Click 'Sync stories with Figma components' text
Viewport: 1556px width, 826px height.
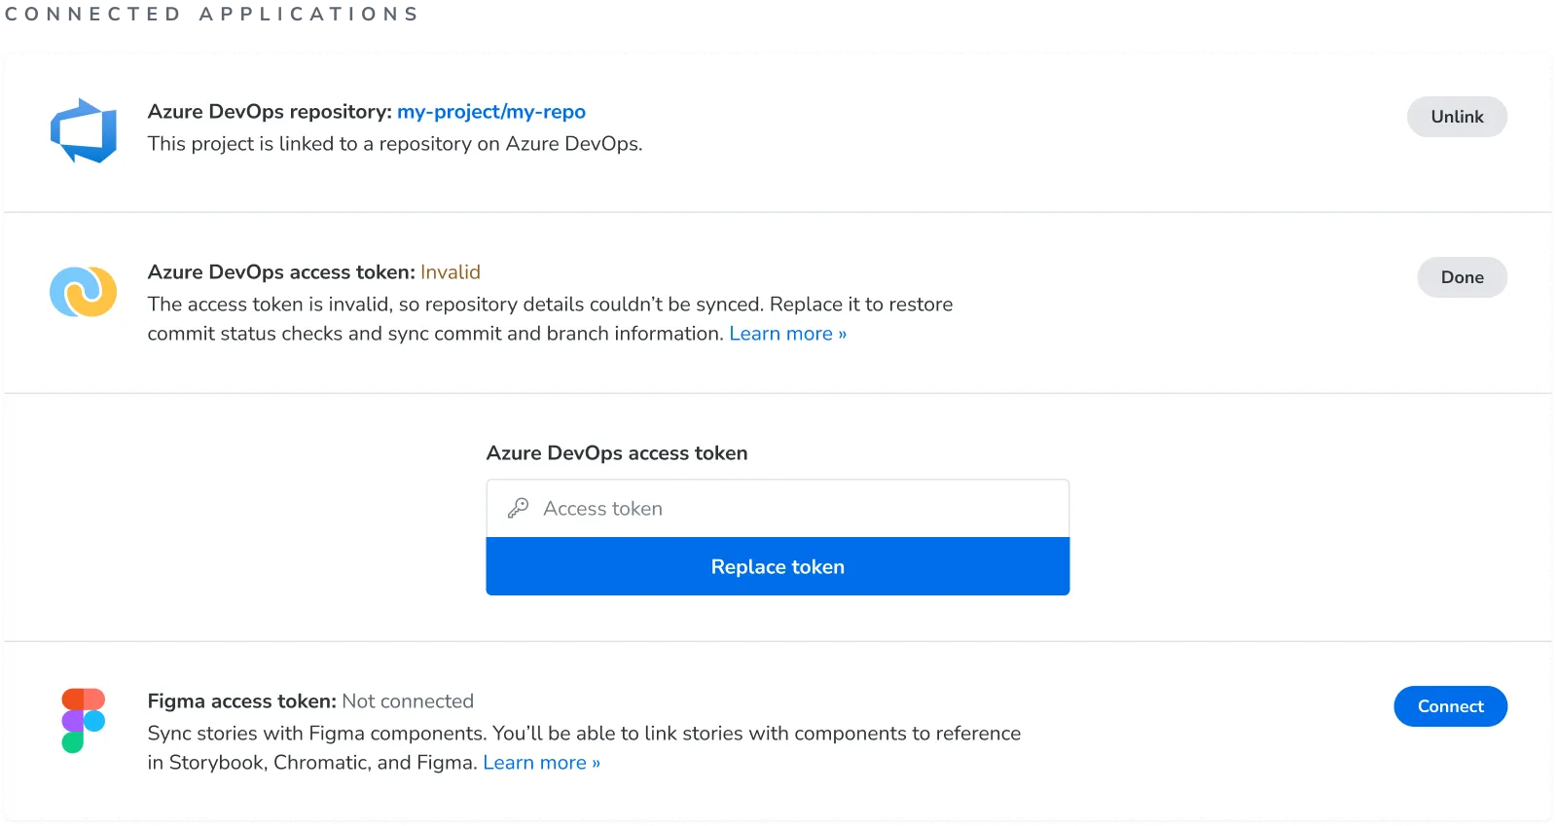[x=317, y=734]
